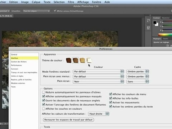Open the Affichage menu
This screenshot has height=129, width=172.
[83, 2]
